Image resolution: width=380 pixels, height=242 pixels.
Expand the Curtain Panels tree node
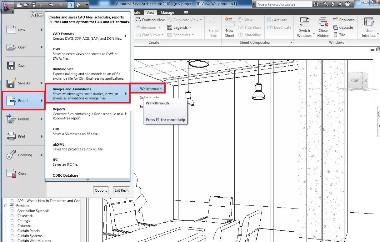click(x=12, y=231)
